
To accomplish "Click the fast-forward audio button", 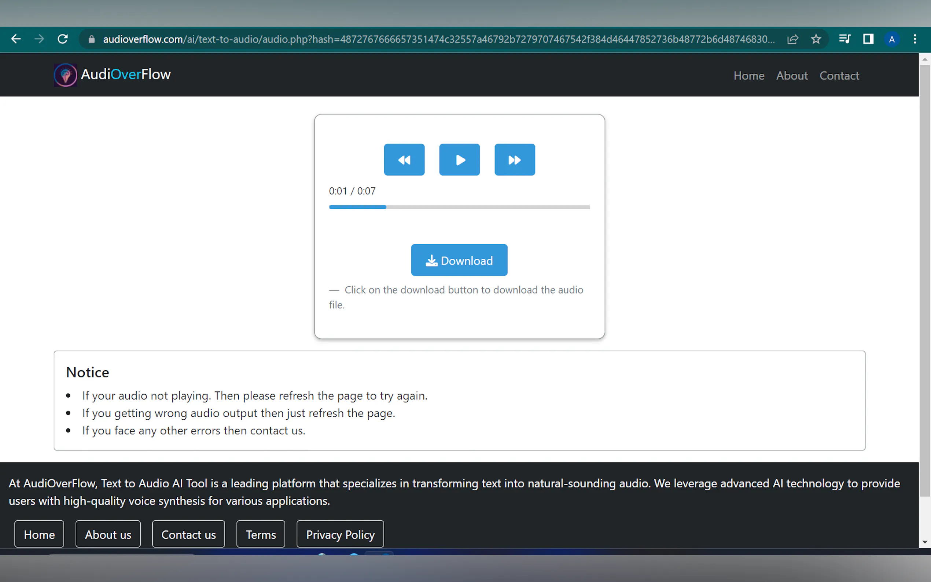I will pos(515,160).
